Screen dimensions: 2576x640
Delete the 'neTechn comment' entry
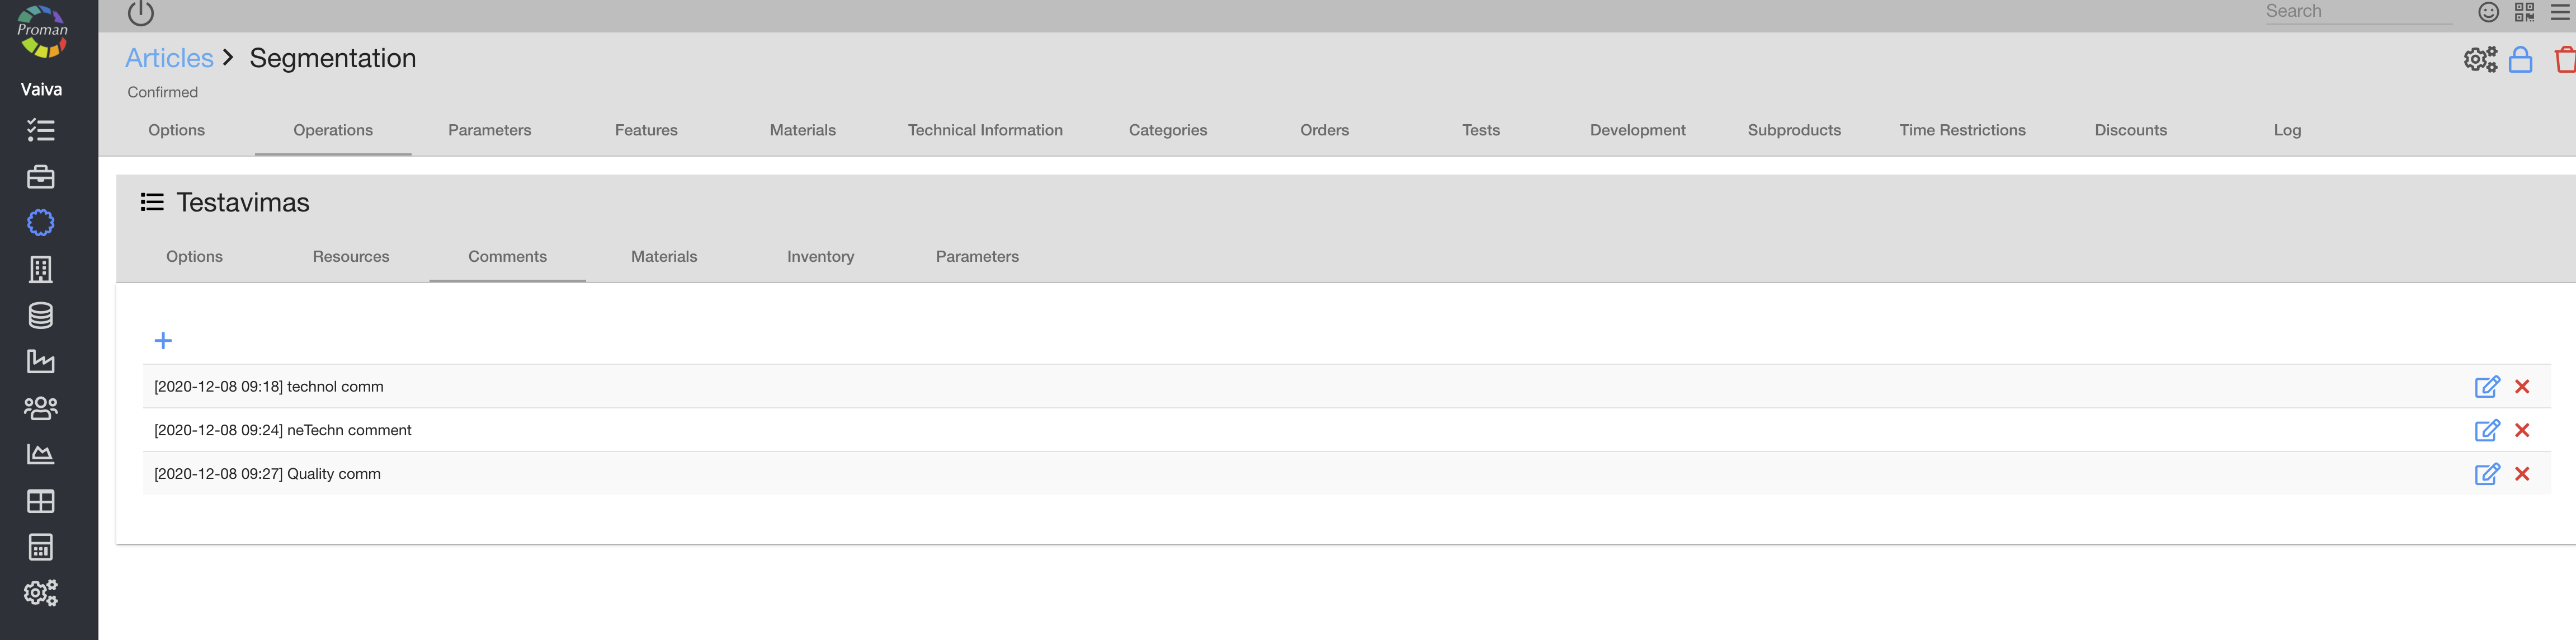(2521, 430)
